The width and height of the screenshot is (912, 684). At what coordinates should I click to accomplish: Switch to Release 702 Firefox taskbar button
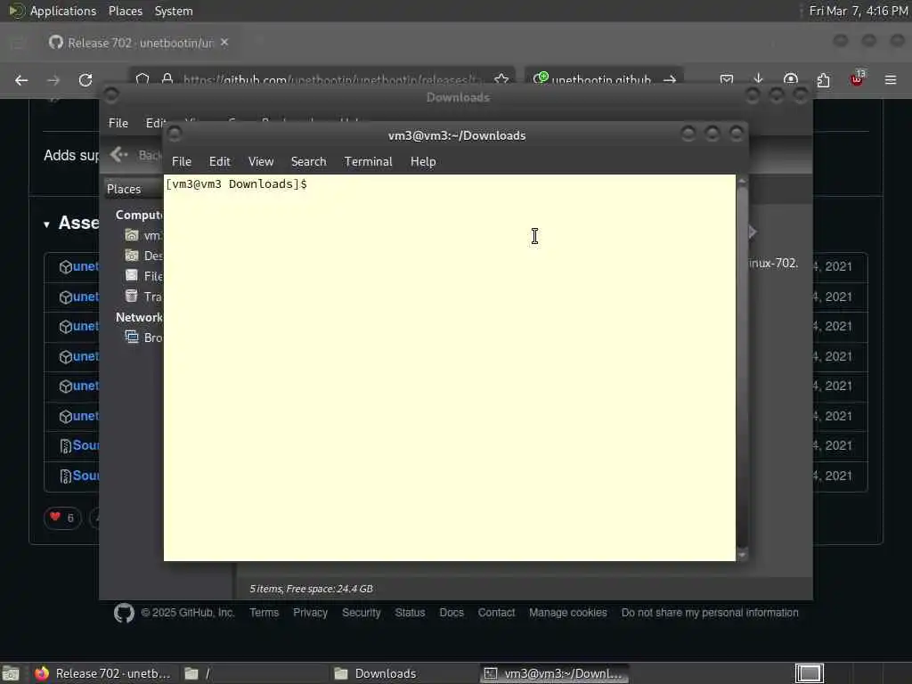(103, 673)
